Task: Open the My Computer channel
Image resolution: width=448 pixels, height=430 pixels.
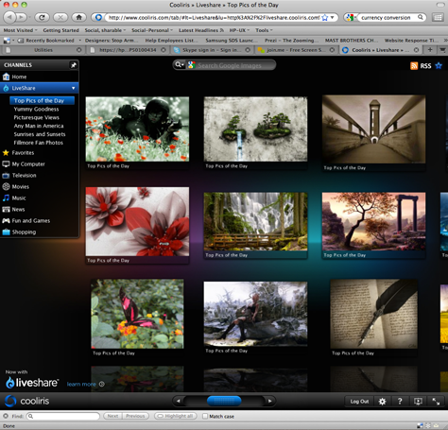Action: click(39, 164)
